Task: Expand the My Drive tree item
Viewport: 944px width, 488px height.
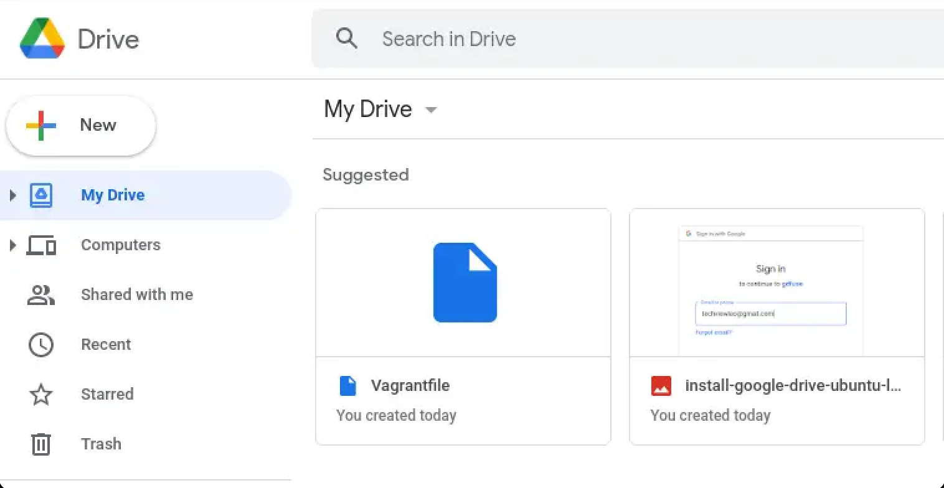Action: click(14, 194)
